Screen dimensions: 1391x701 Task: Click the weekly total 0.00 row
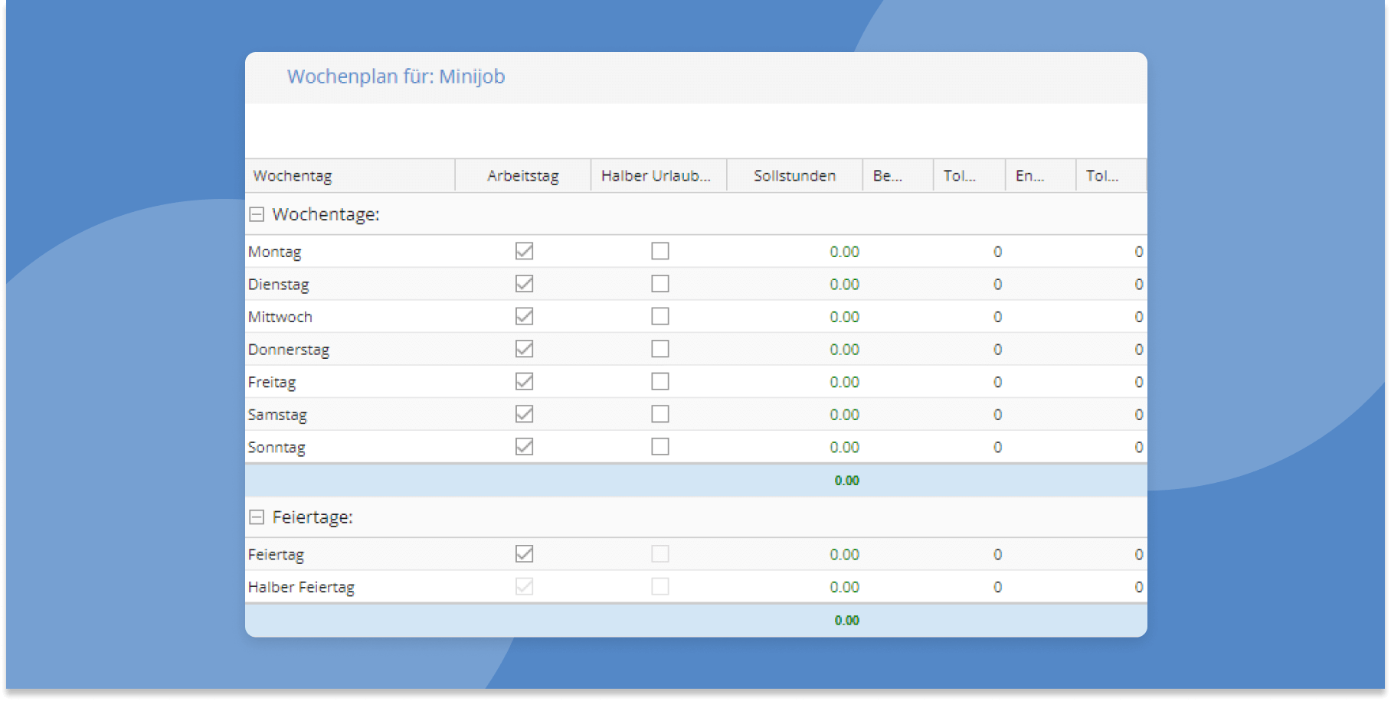[x=846, y=480]
